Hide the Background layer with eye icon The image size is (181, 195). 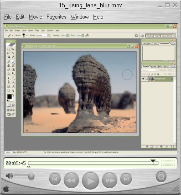(143, 79)
